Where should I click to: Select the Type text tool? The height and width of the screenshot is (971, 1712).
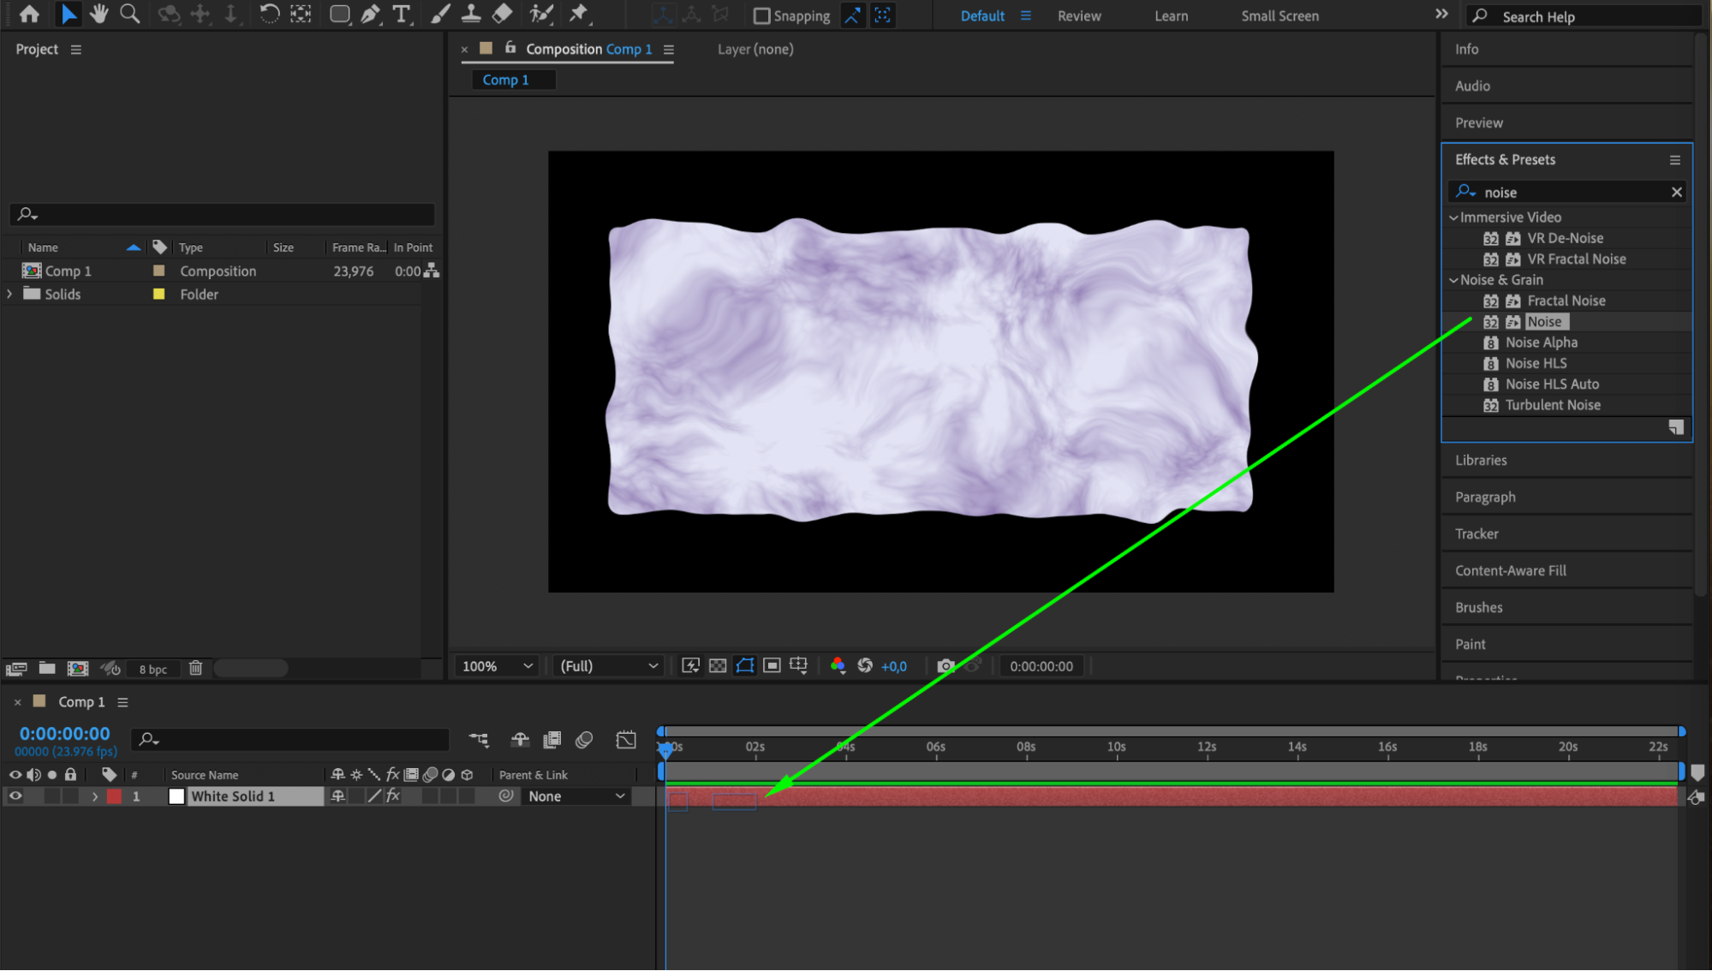[401, 14]
